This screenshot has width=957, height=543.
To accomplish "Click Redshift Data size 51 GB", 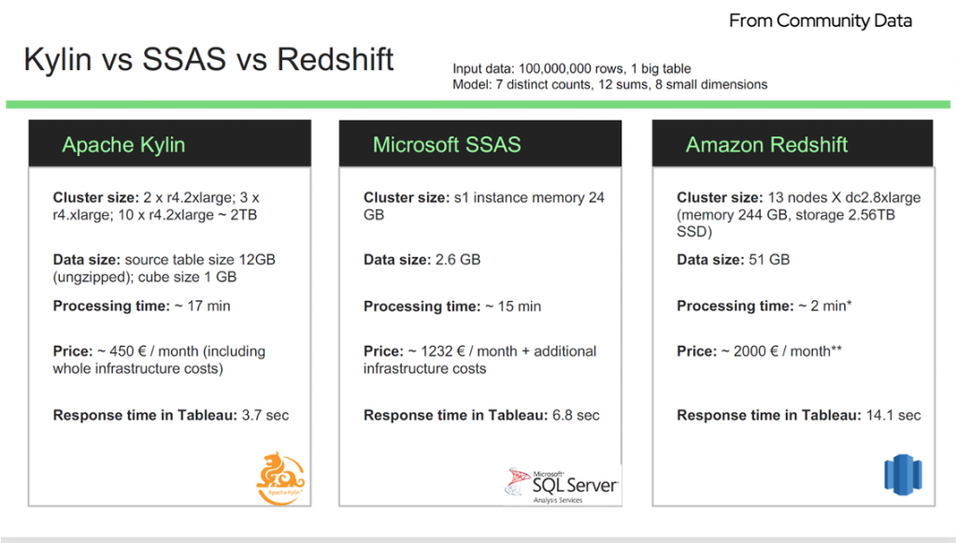I will coord(733,259).
